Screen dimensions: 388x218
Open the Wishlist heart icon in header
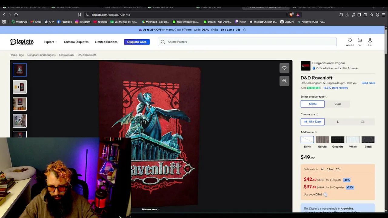pos(350,42)
